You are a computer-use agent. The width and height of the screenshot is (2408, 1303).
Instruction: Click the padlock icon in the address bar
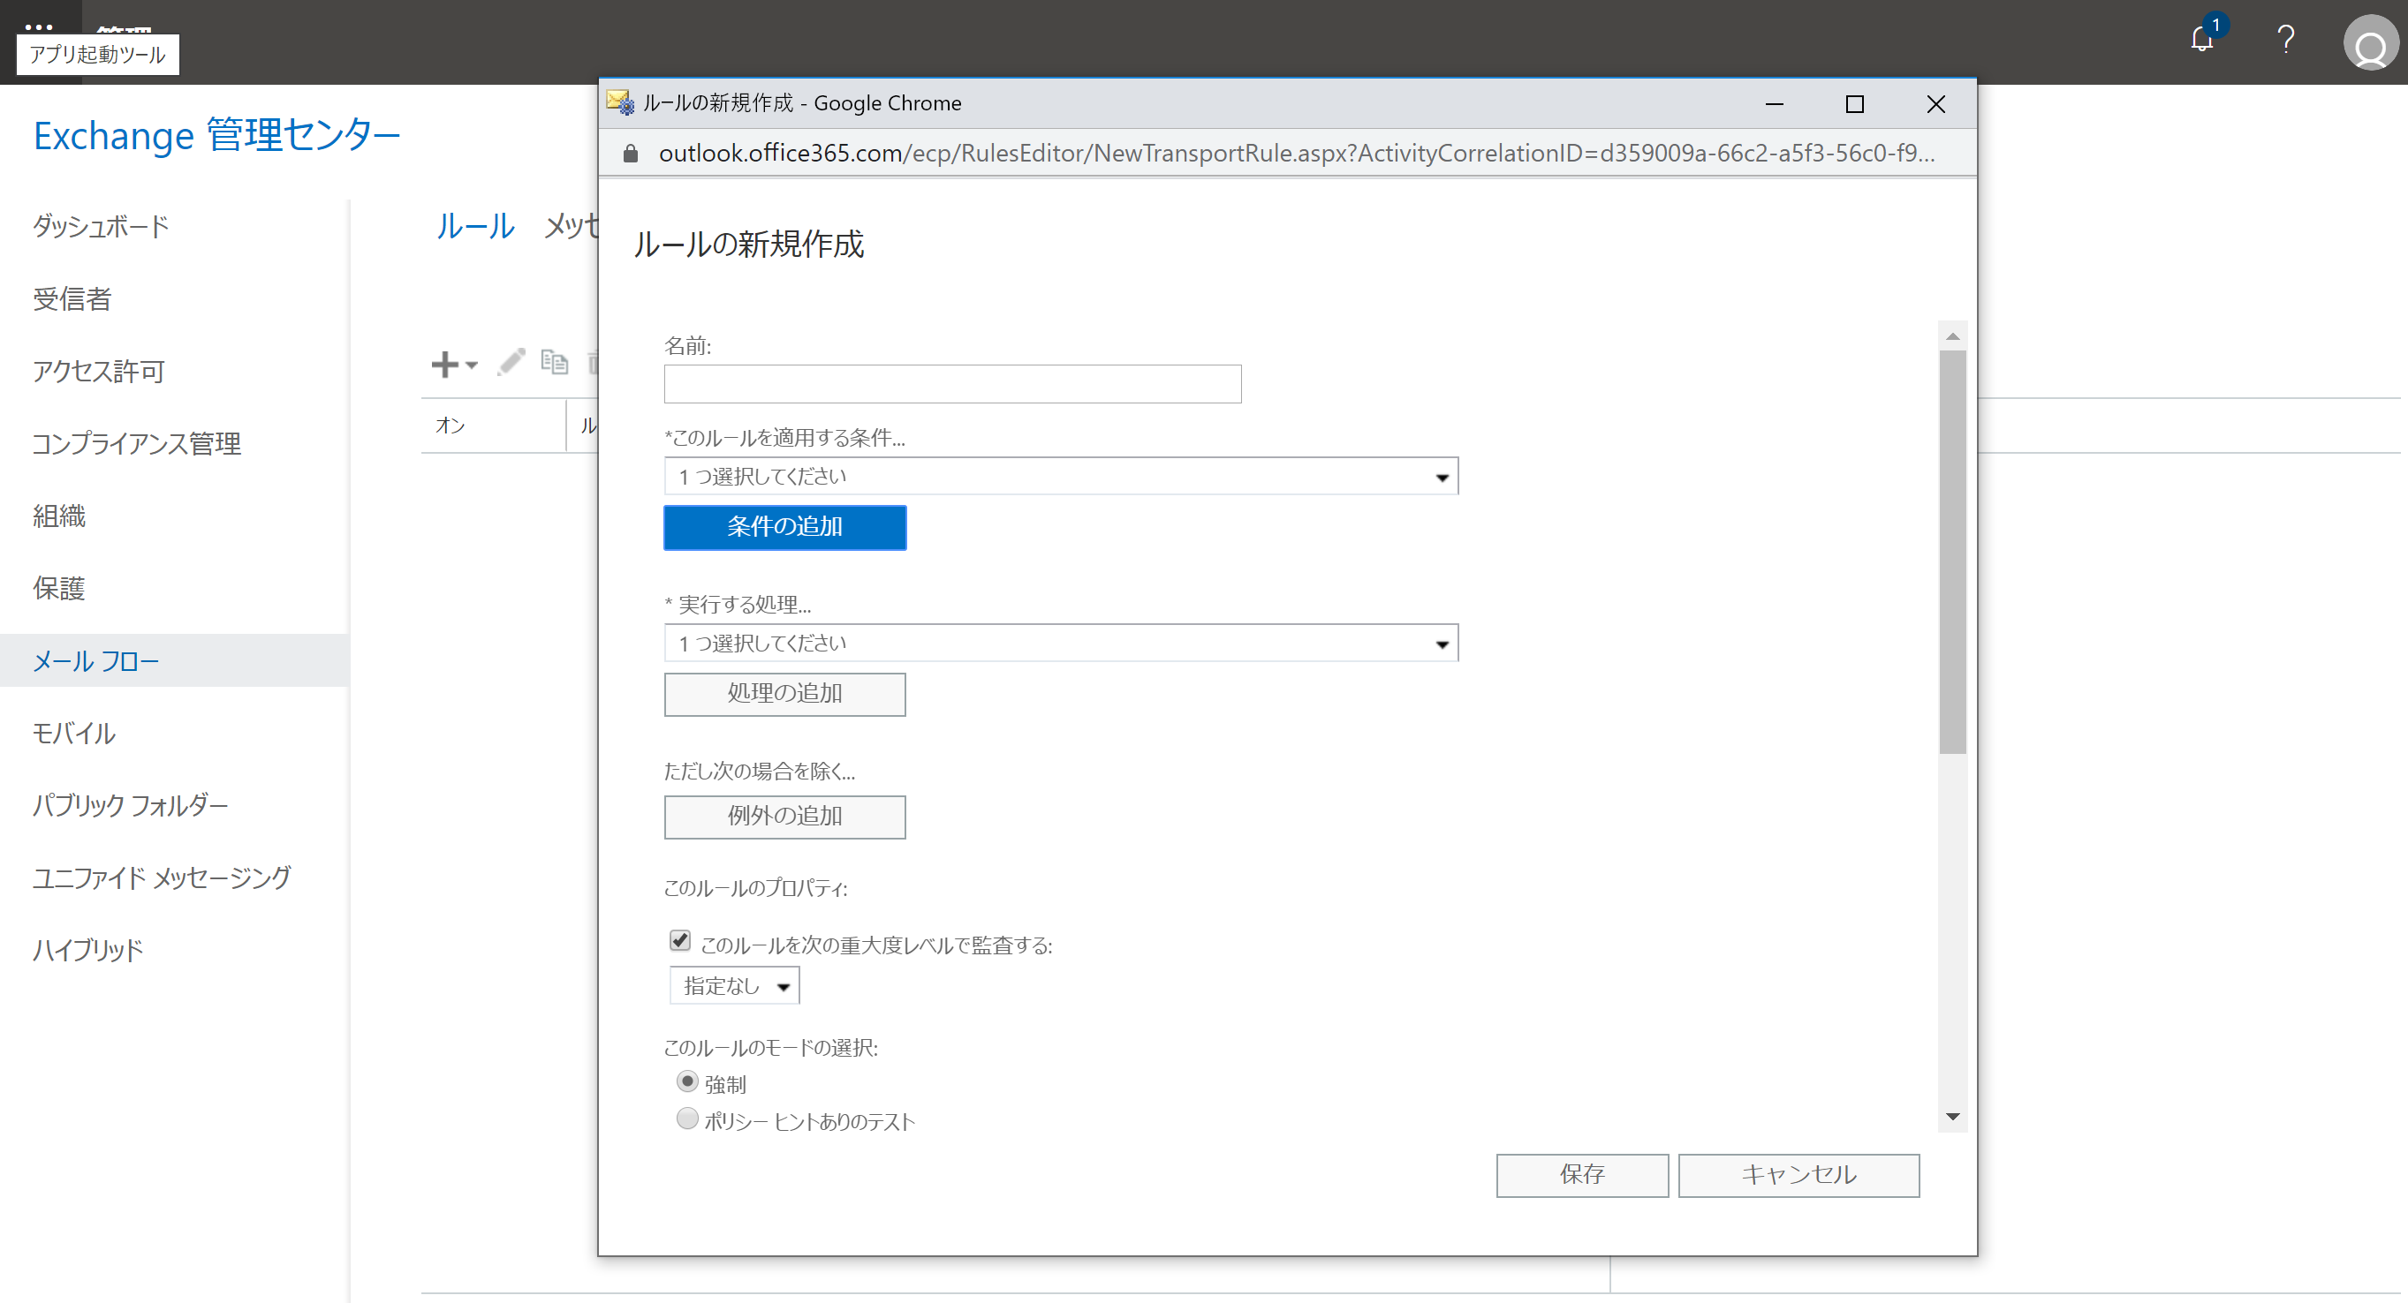pos(631,154)
